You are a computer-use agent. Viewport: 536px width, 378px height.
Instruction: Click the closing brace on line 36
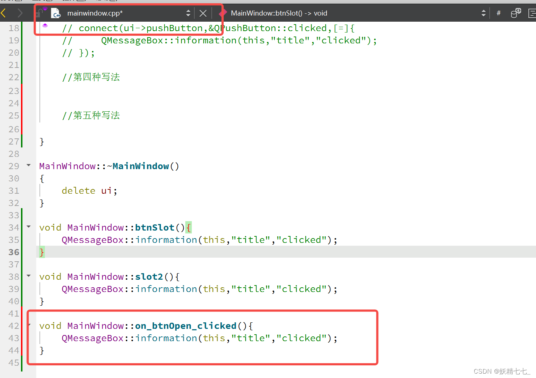click(42, 252)
